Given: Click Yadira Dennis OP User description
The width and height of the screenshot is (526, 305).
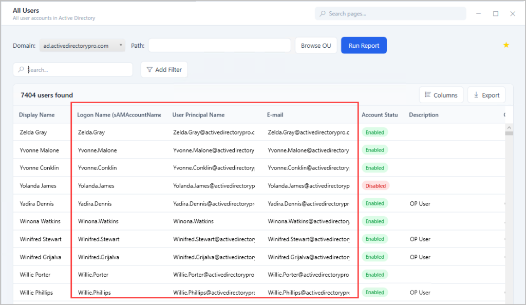Looking at the screenshot, I should [x=420, y=203].
